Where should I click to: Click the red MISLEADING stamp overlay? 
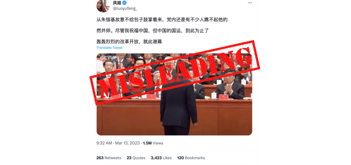click(174, 73)
